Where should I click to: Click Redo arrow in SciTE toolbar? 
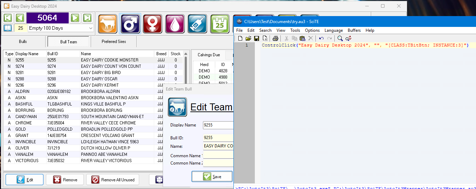(329, 38)
